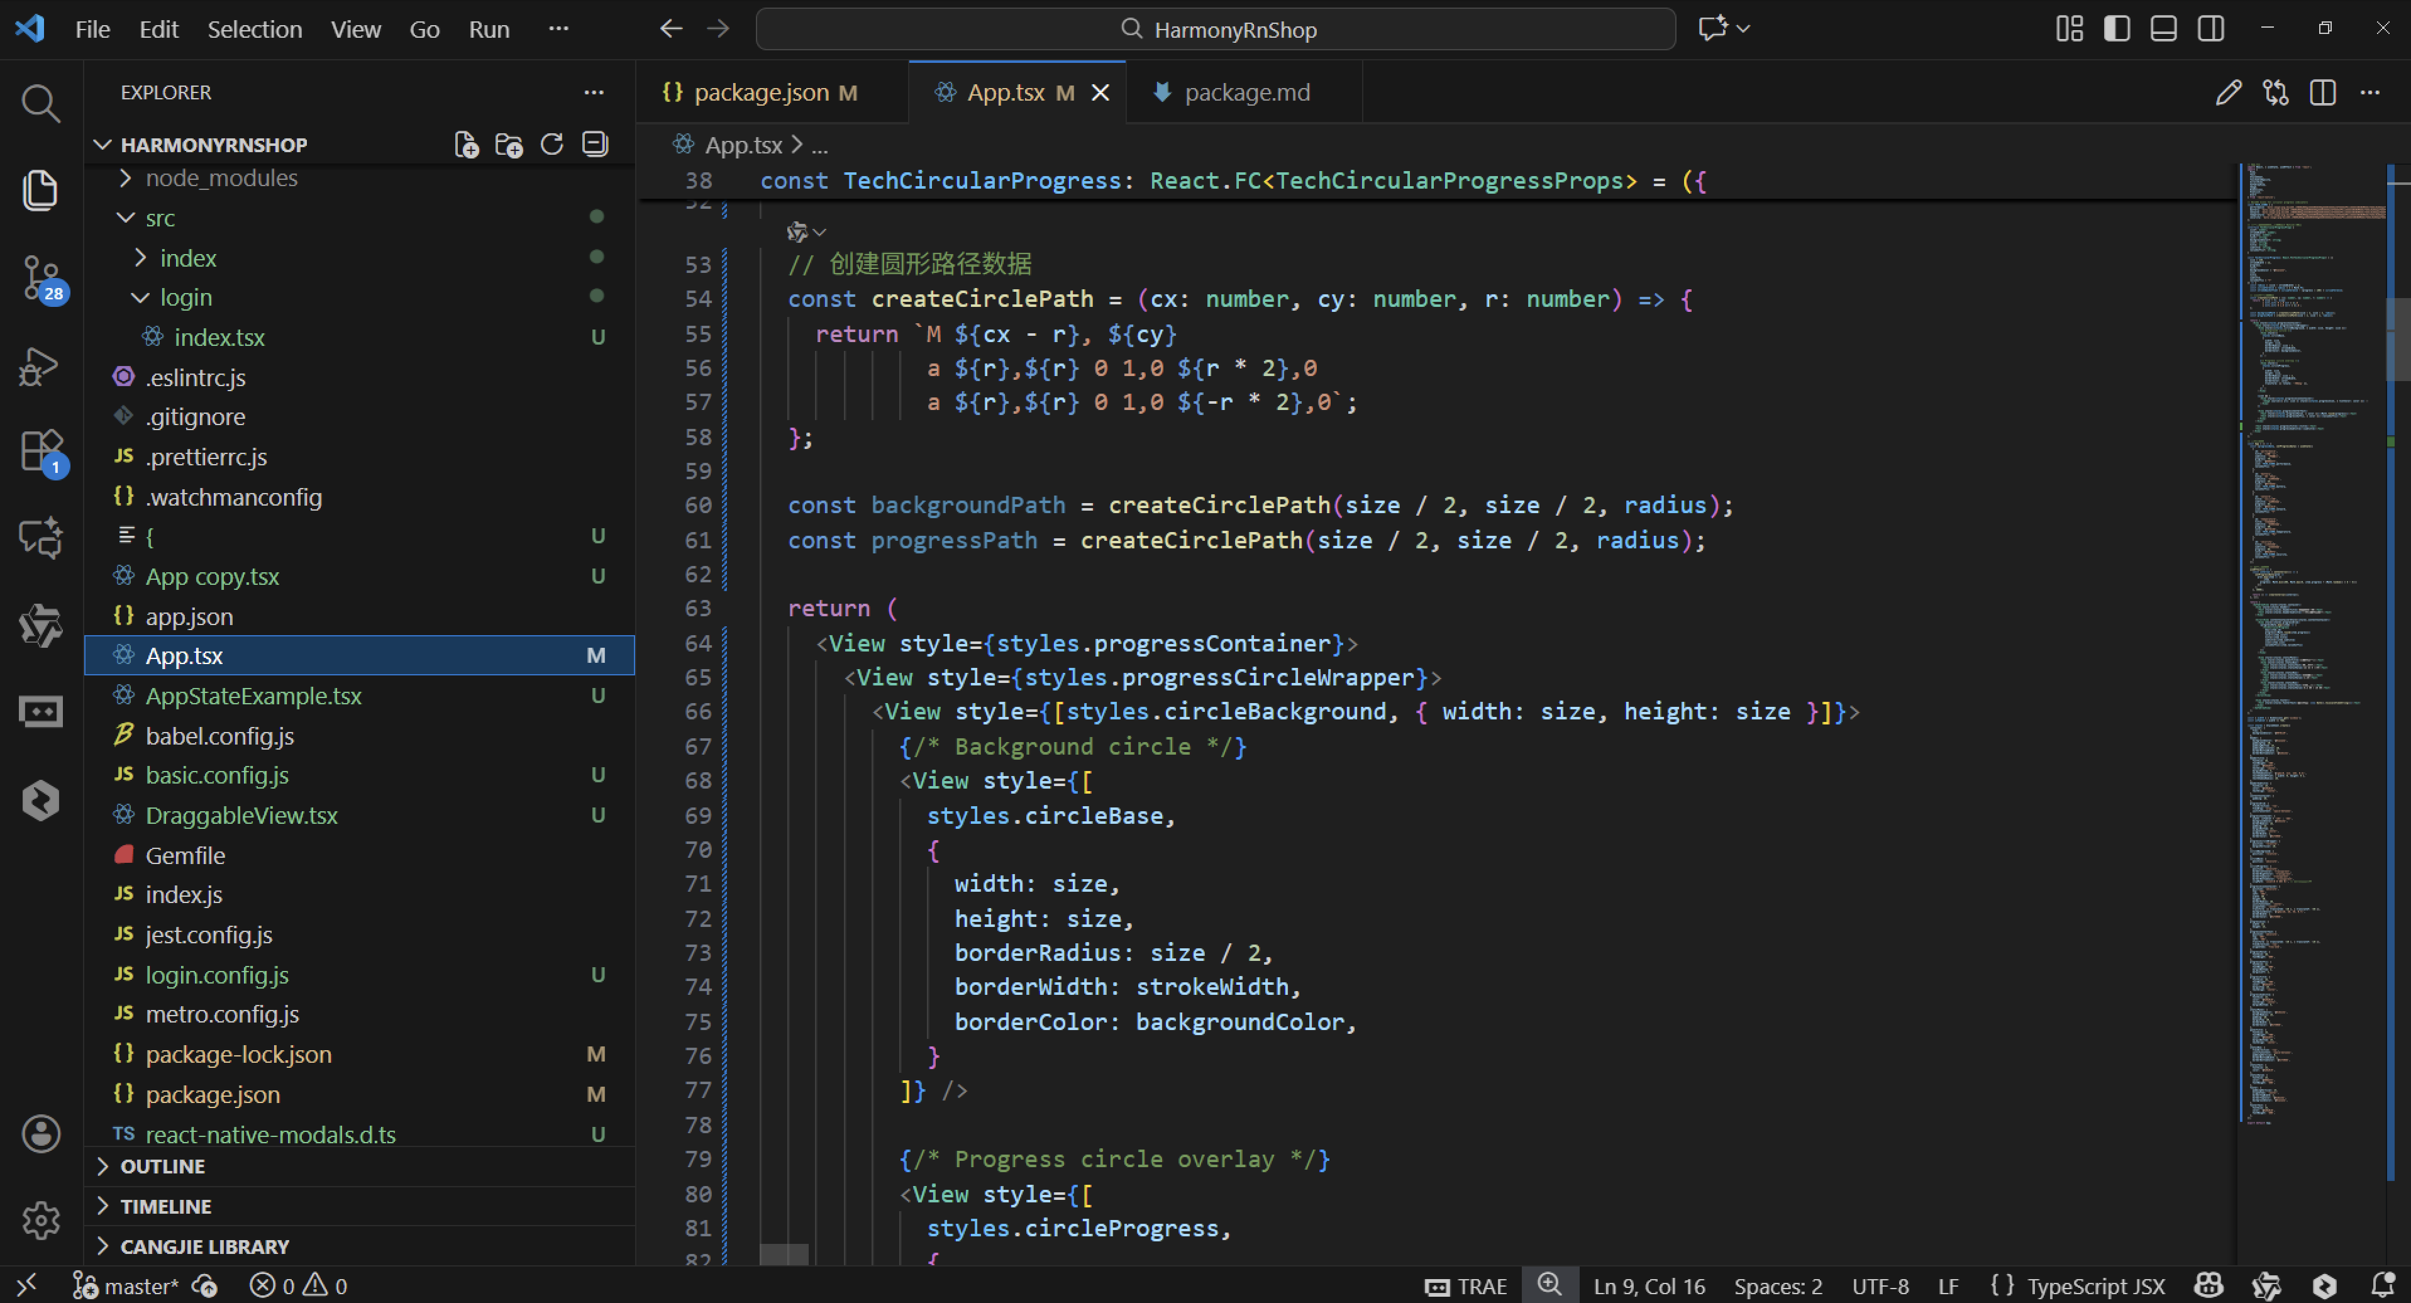Screen dimensions: 2411x1303
Task: Toggle bottom panel visibility
Action: coord(2163,28)
